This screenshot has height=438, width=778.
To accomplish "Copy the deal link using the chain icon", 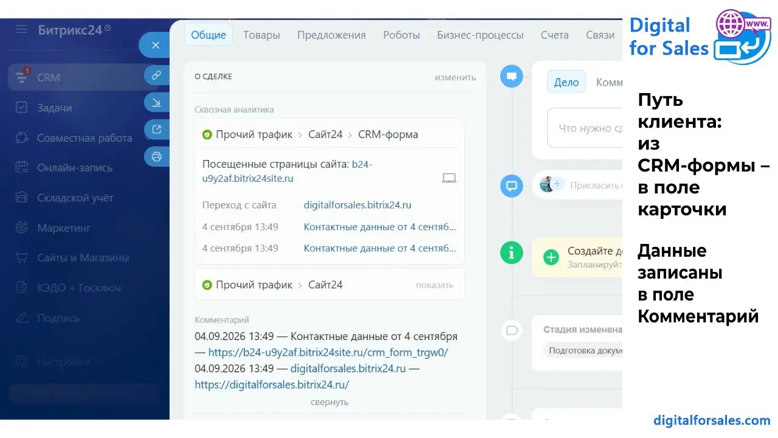I will 156,75.
